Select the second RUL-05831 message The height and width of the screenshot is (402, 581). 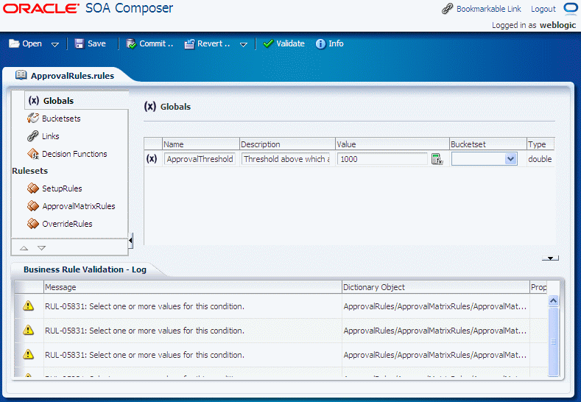coord(144,331)
